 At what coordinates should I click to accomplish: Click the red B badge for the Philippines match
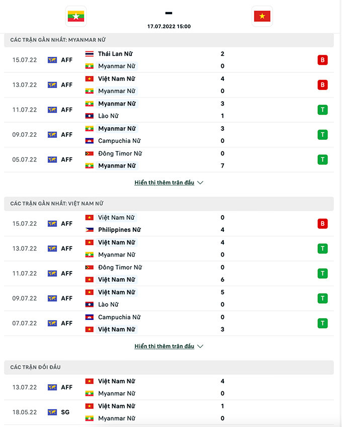pos(322,223)
